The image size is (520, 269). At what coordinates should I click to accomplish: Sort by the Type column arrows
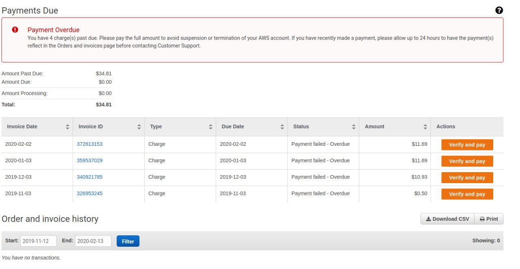[210, 127]
